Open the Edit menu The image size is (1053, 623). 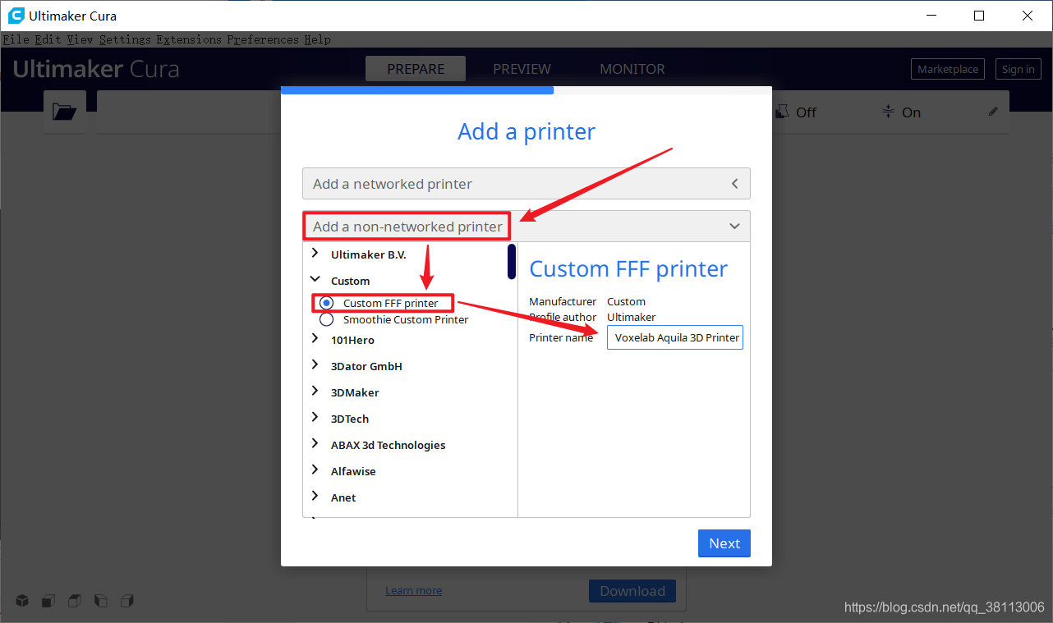point(48,39)
